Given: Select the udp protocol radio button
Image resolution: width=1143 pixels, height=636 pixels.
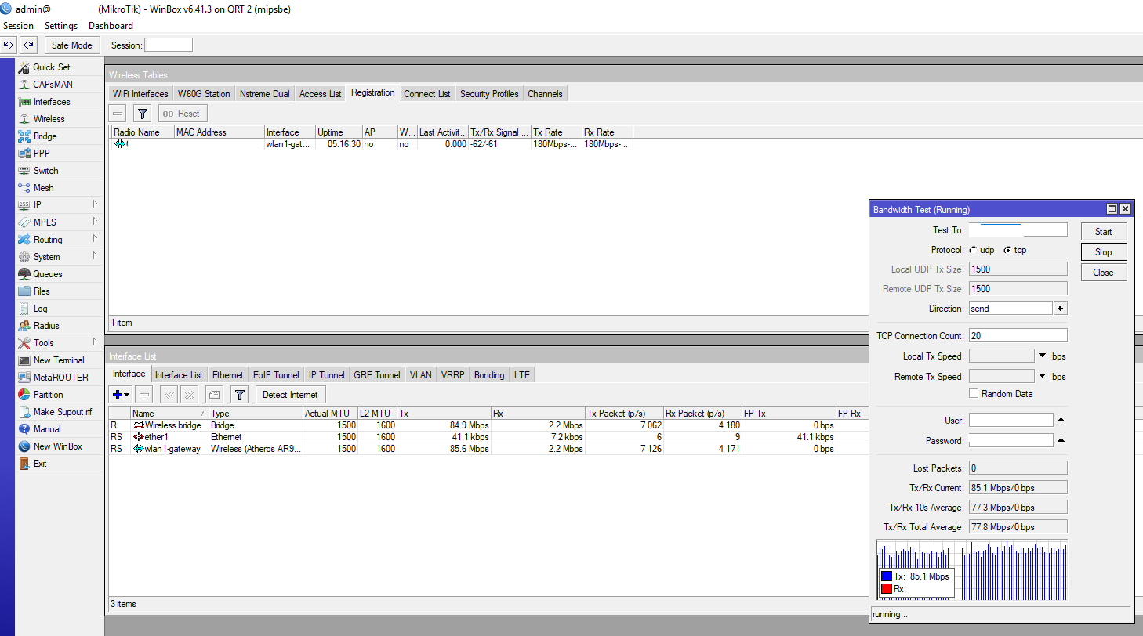Looking at the screenshot, I should pyautogui.click(x=974, y=250).
